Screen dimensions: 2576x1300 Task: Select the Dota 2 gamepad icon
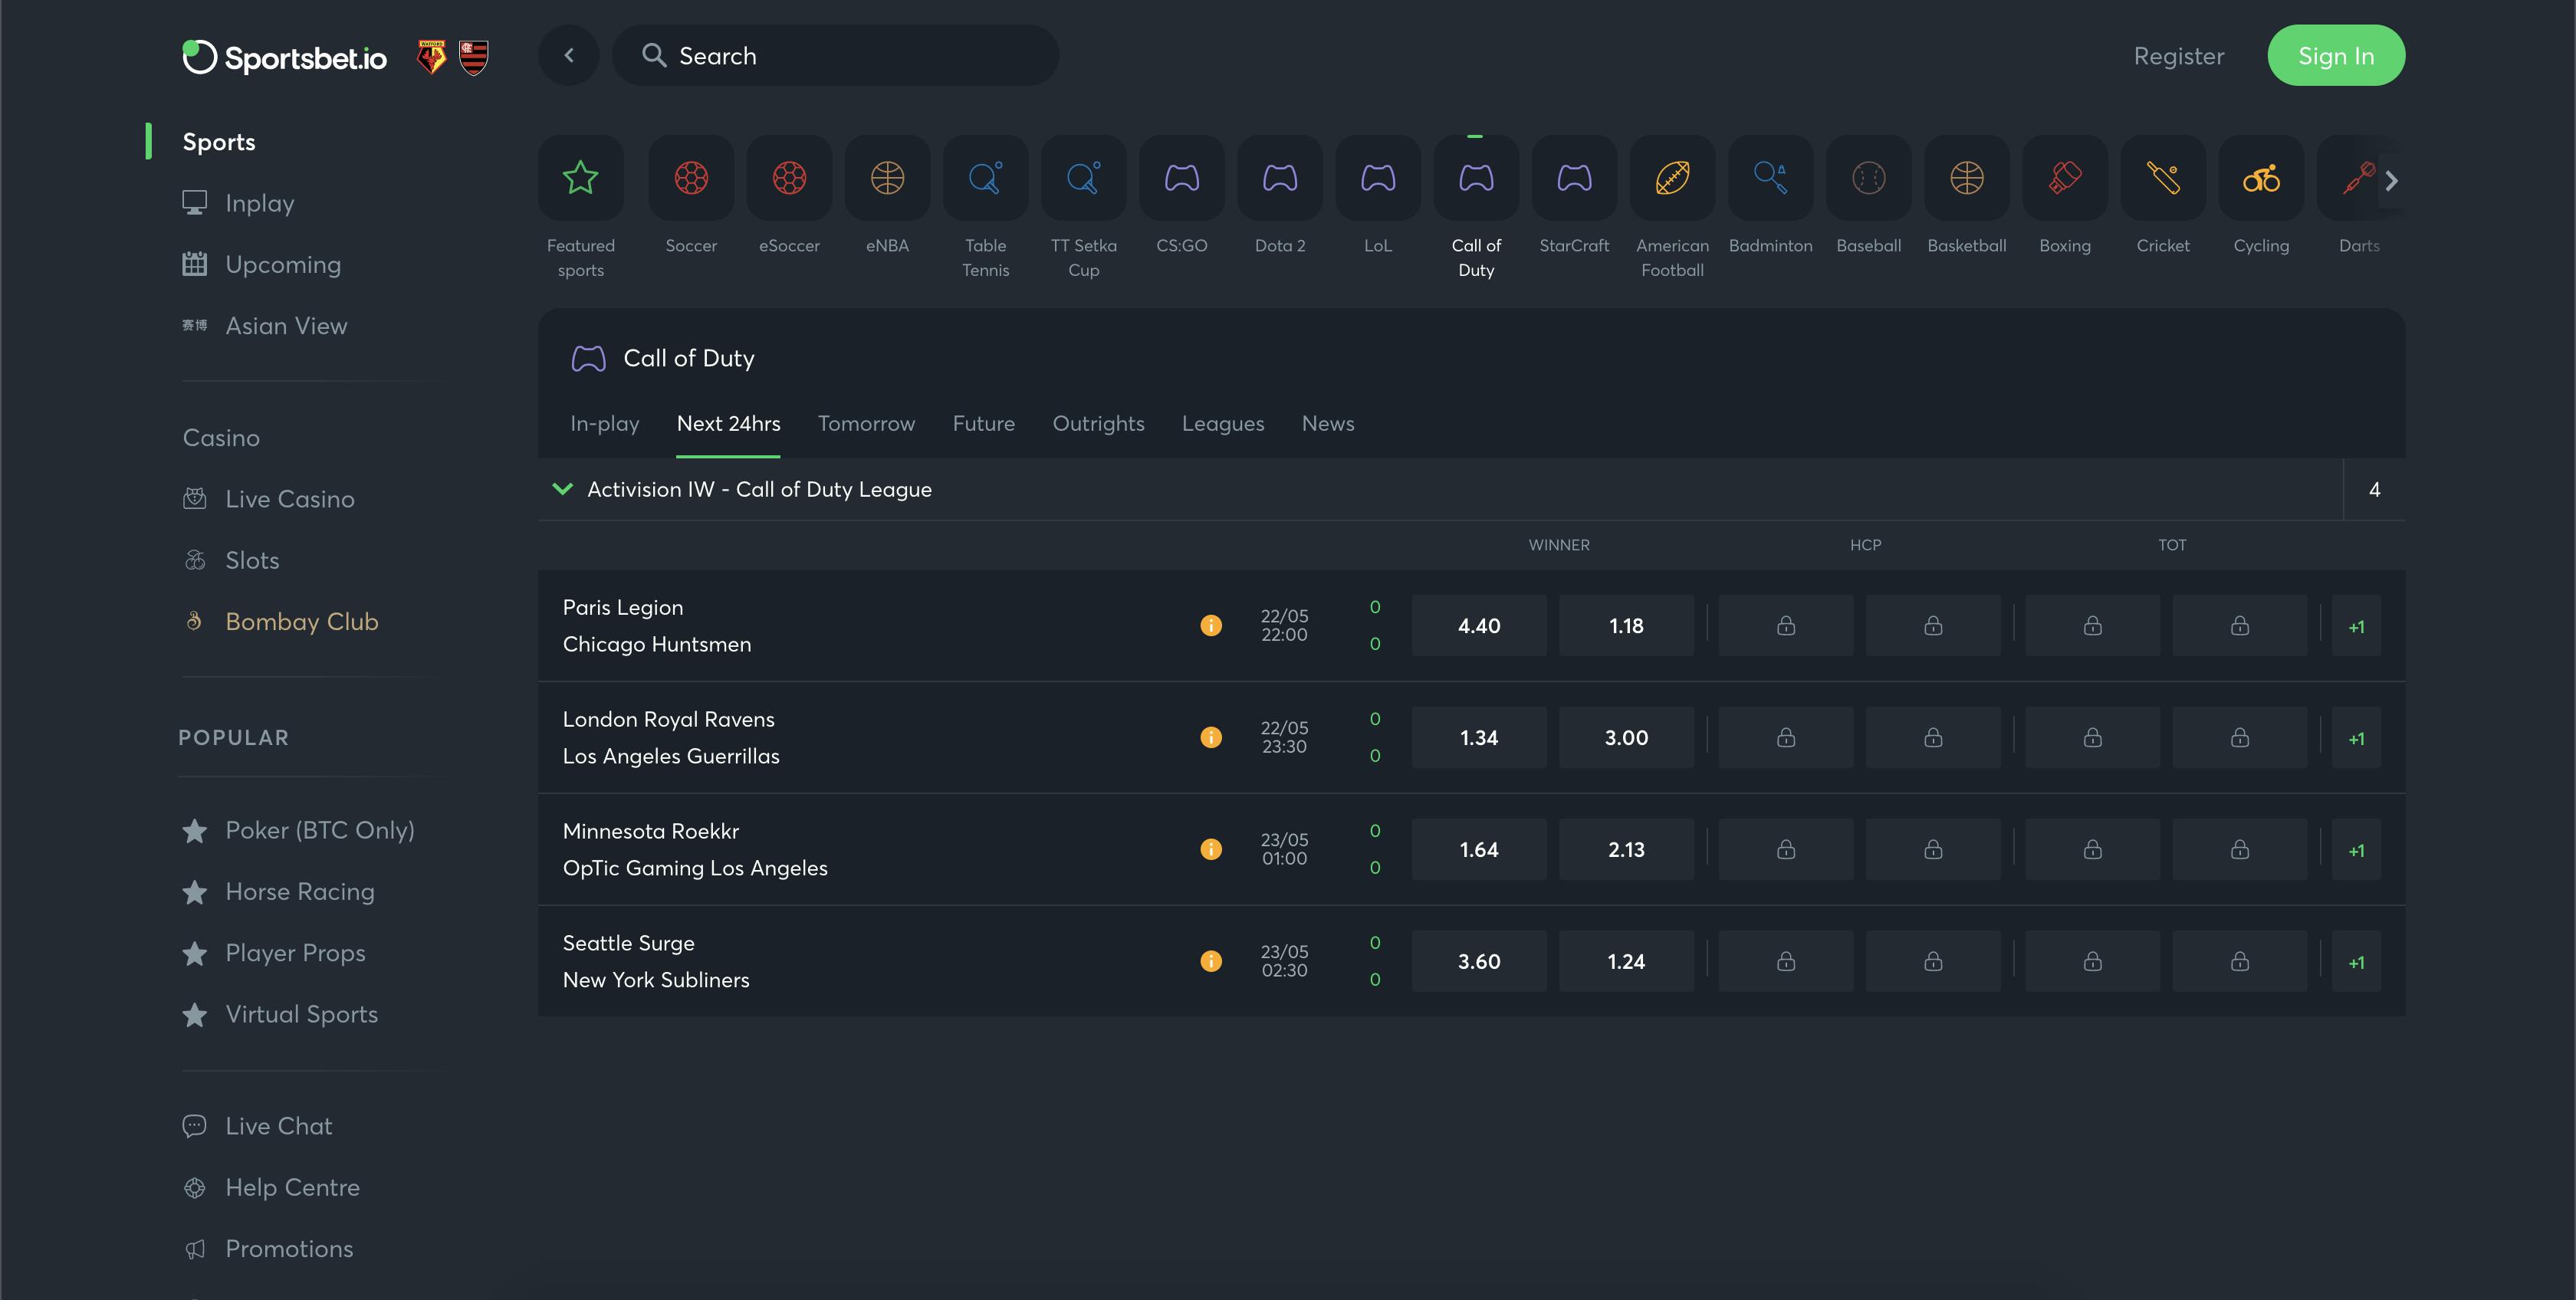tap(1280, 178)
